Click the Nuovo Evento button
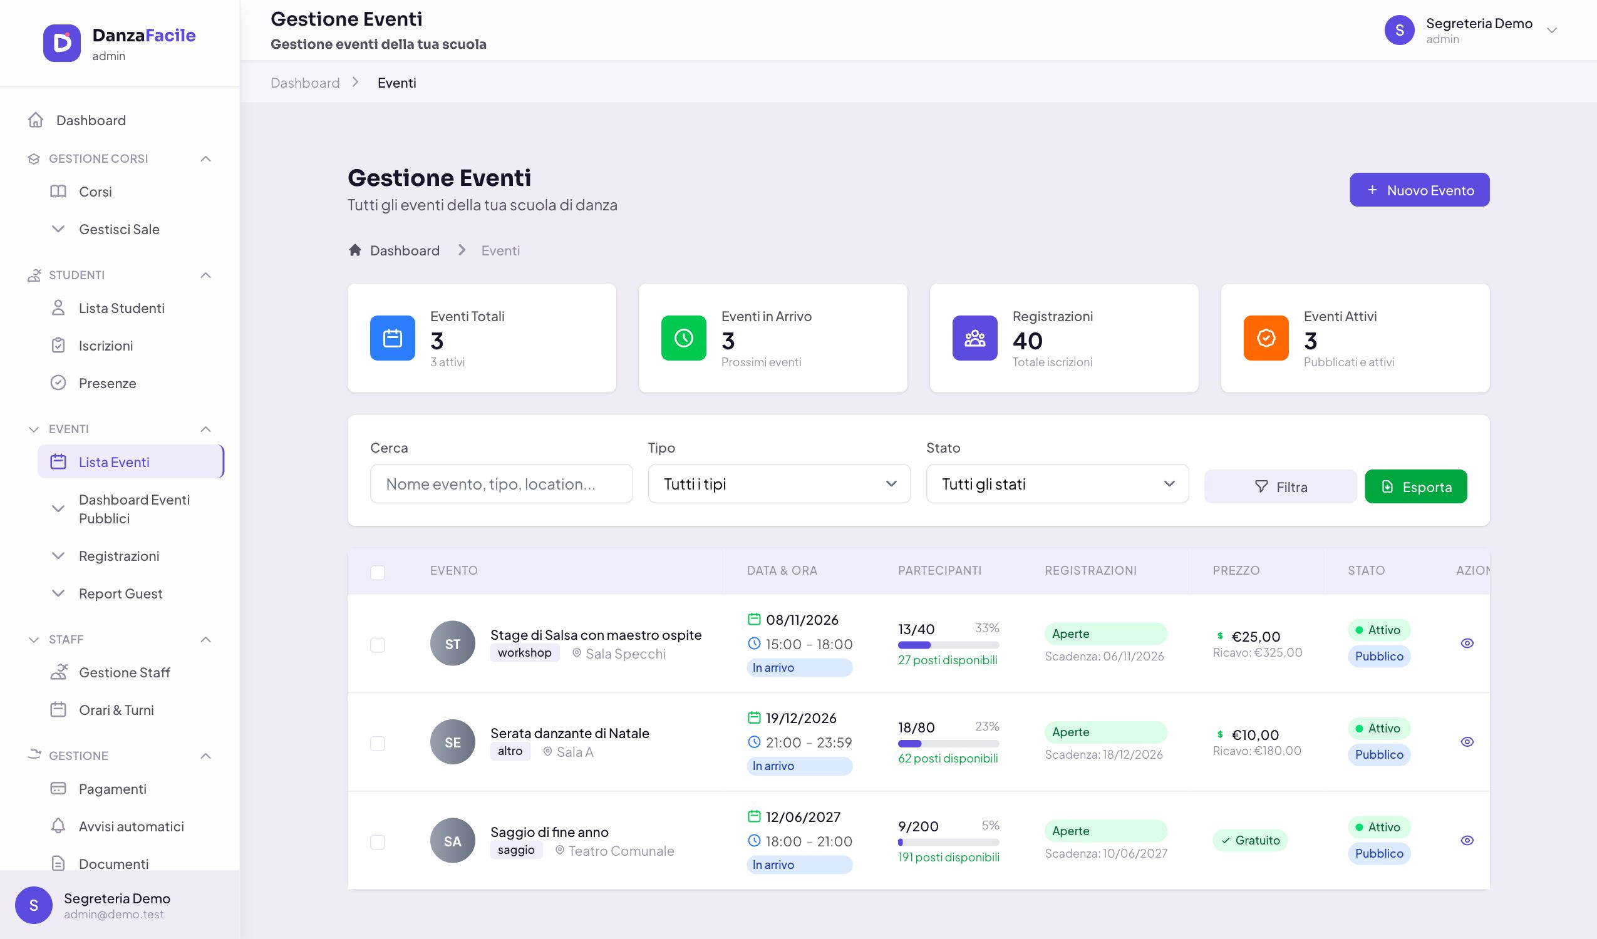Viewport: 1597px width, 939px height. (1419, 190)
